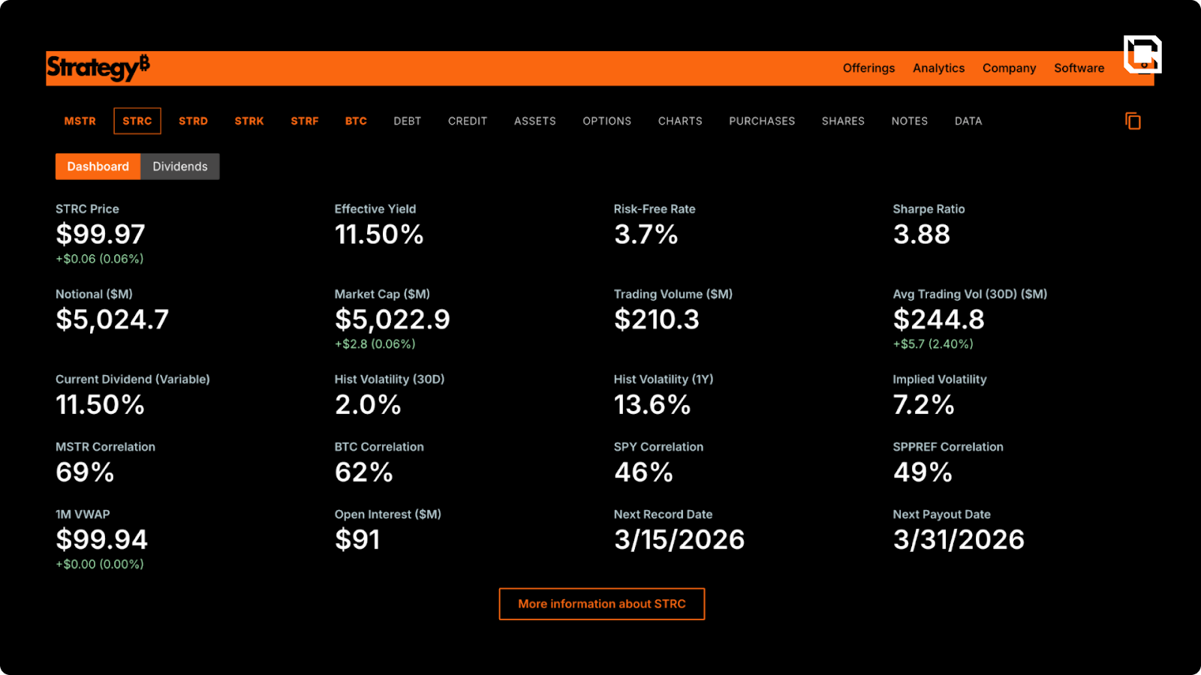Open the STRF tab
Viewport: 1201px width, 675px height.
click(x=305, y=121)
